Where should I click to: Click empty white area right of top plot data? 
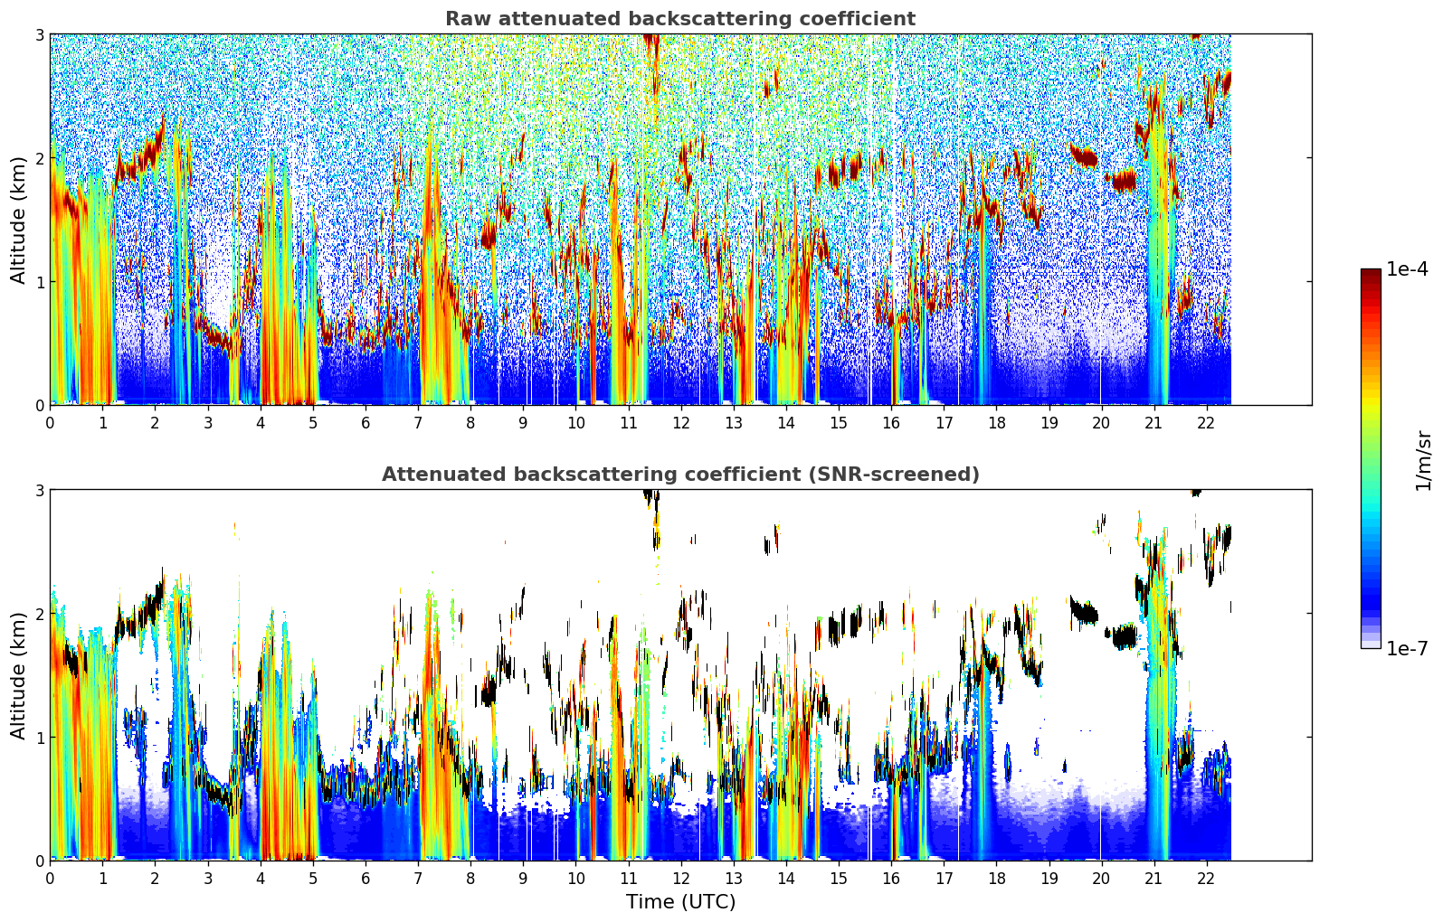click(x=1271, y=217)
